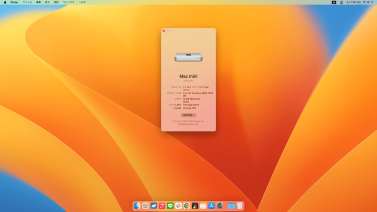This screenshot has width=377, height=212.
Task: Click the Mac mini image in About window
Action: click(x=188, y=57)
